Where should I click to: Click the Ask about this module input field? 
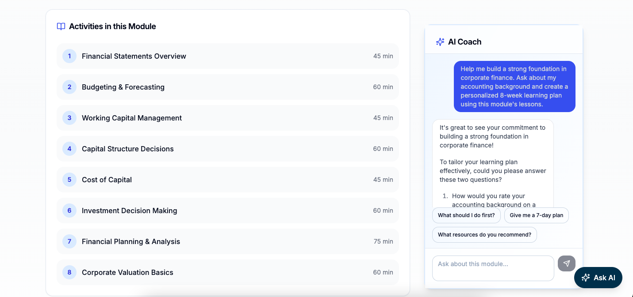493,268
